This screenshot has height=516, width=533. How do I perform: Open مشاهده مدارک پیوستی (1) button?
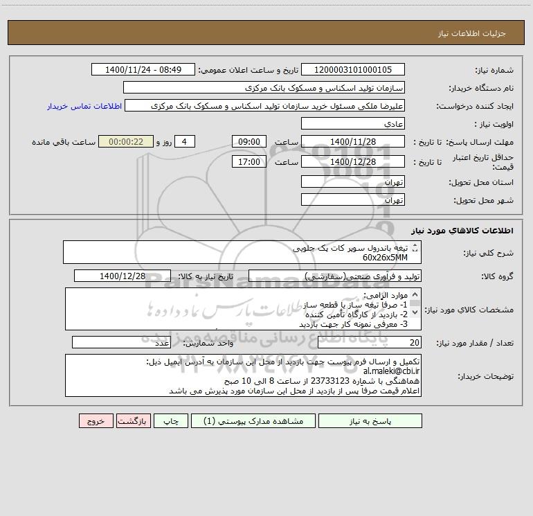(x=253, y=421)
